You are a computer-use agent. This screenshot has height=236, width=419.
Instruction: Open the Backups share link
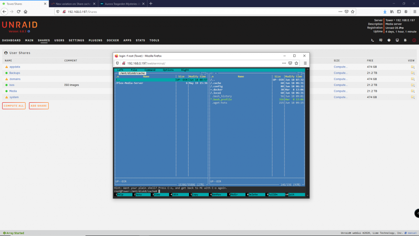coord(15,73)
